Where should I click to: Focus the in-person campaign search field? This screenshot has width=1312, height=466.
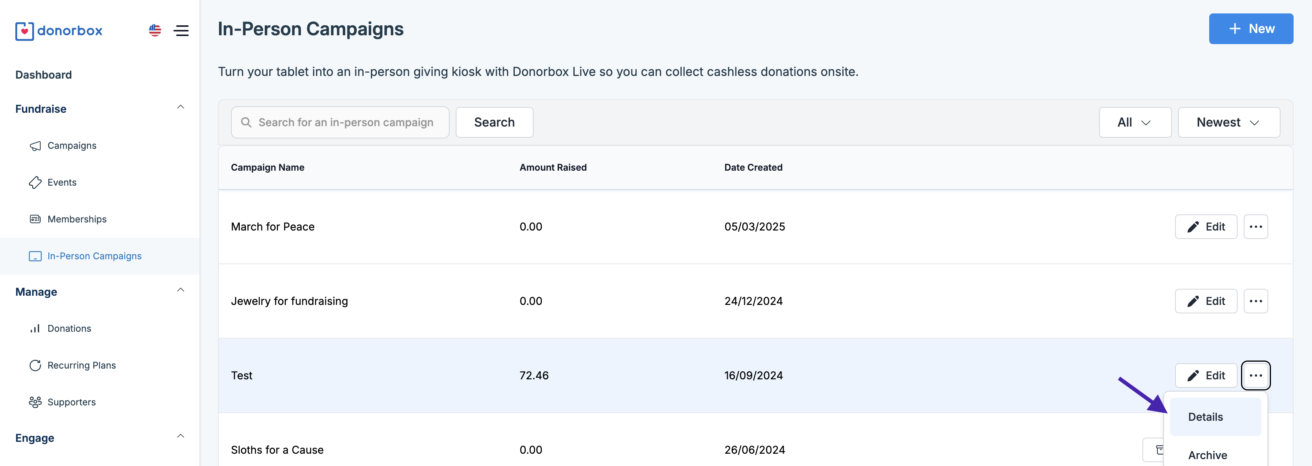[x=345, y=122]
